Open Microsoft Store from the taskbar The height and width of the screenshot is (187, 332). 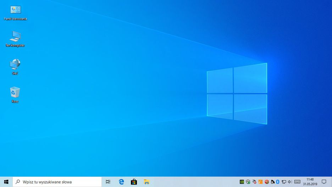(x=134, y=182)
